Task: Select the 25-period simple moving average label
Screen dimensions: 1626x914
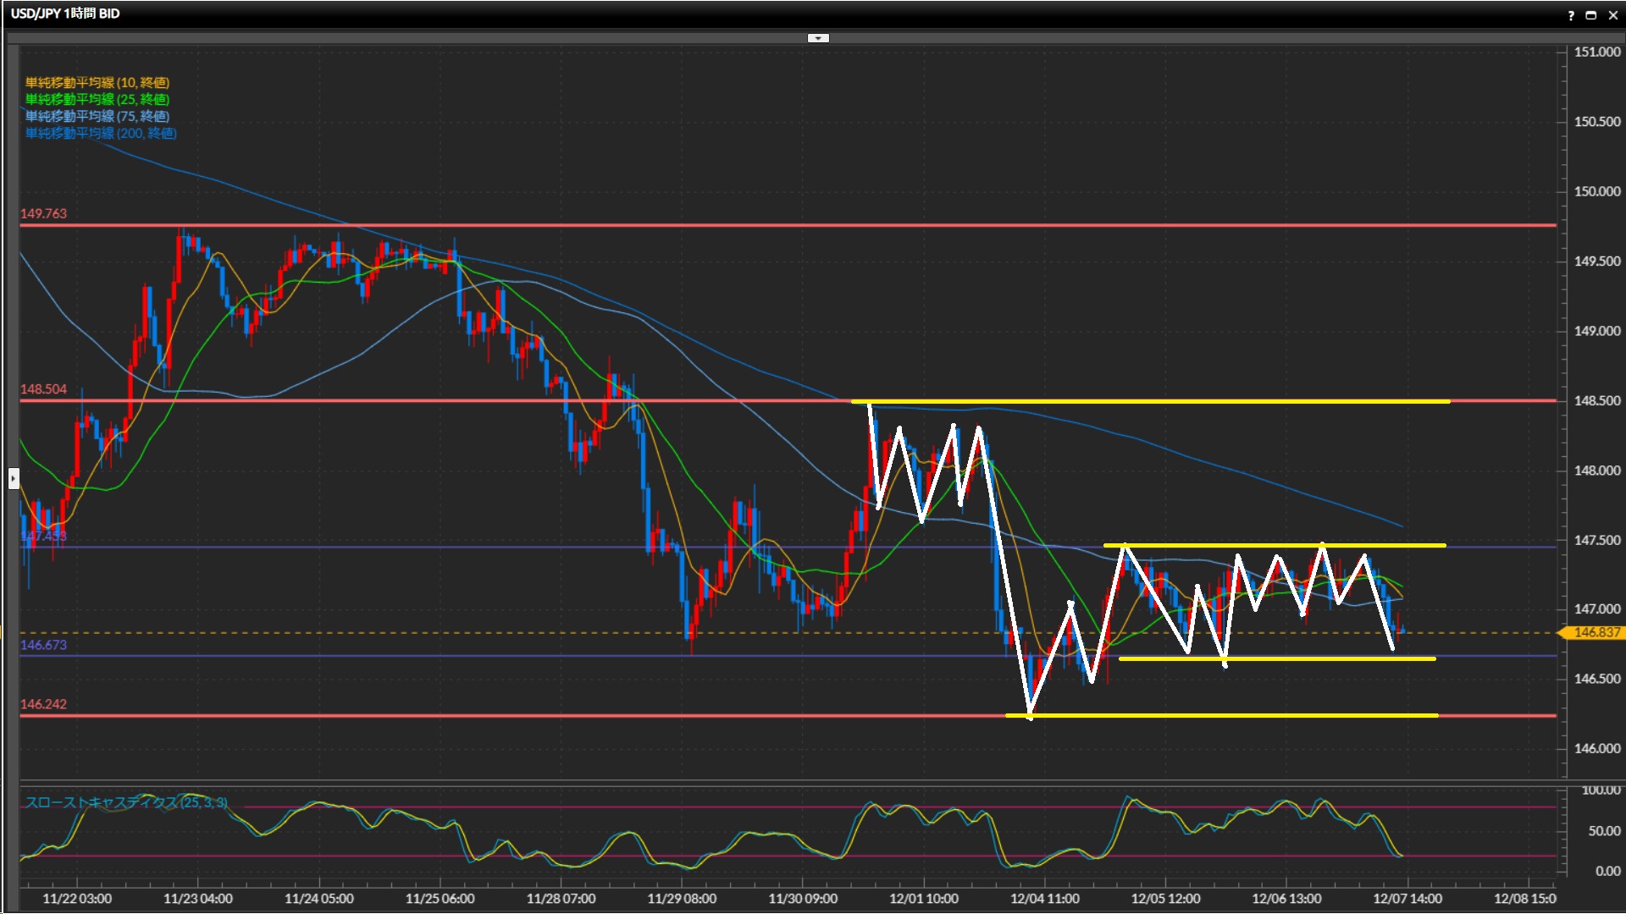Action: pos(97,99)
